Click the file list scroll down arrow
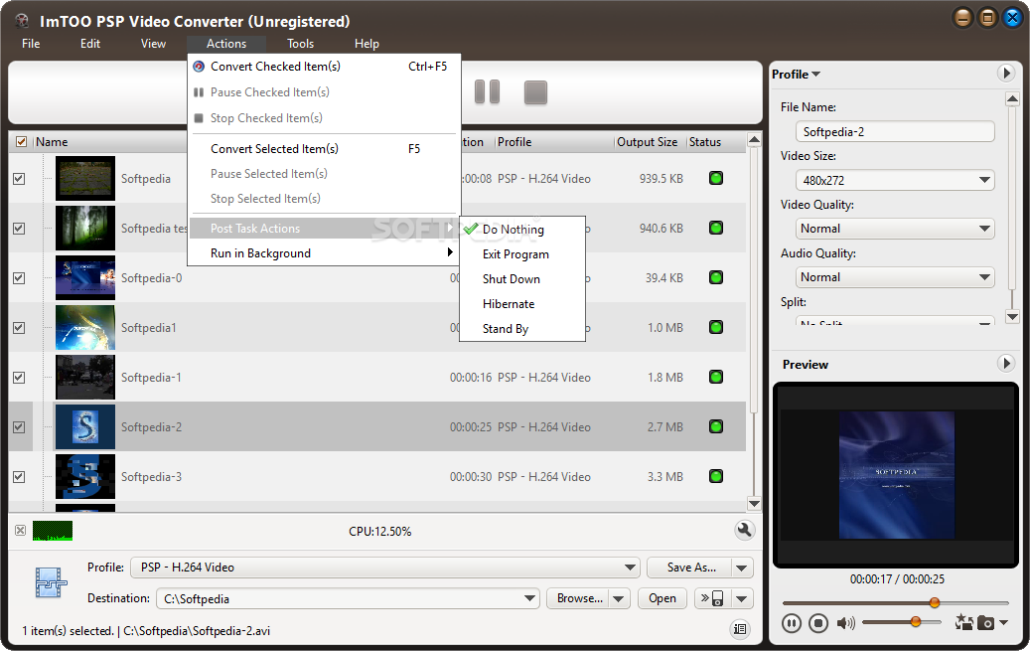 [x=754, y=504]
